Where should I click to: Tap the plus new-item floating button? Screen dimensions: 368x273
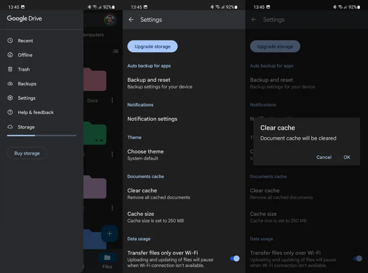click(109, 234)
